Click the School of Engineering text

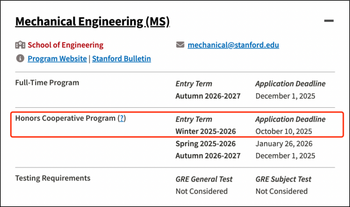coord(65,45)
